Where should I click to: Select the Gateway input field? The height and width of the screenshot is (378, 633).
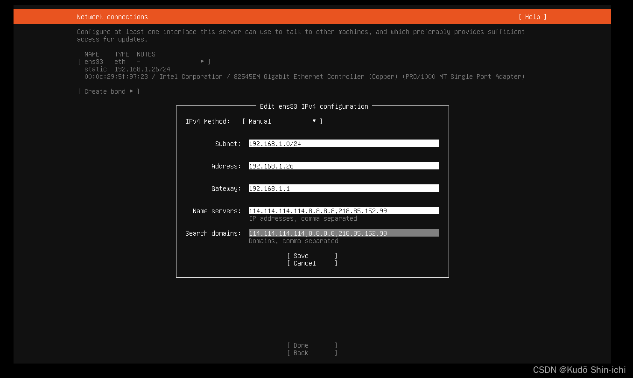344,189
